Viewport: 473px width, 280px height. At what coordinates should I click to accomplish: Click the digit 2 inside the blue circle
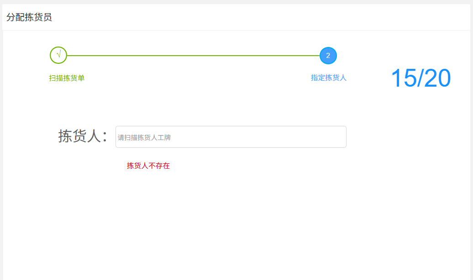pyautogui.click(x=328, y=56)
